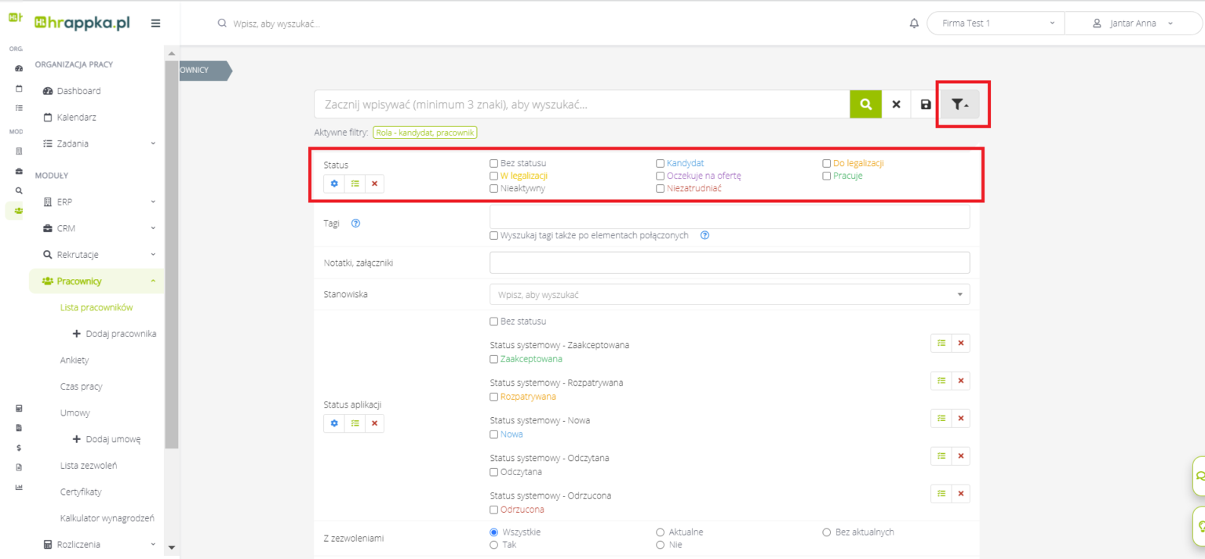Click red X under Status label

pyautogui.click(x=374, y=183)
